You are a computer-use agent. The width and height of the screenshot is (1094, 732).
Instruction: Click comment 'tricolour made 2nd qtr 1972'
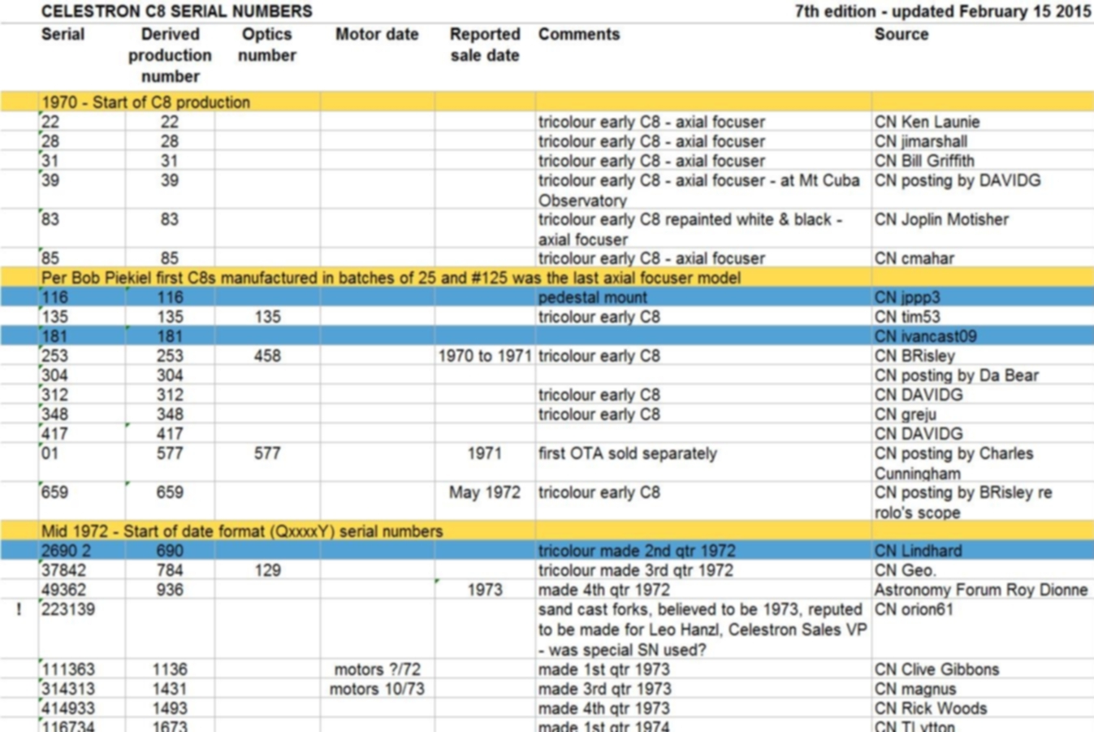pos(637,551)
